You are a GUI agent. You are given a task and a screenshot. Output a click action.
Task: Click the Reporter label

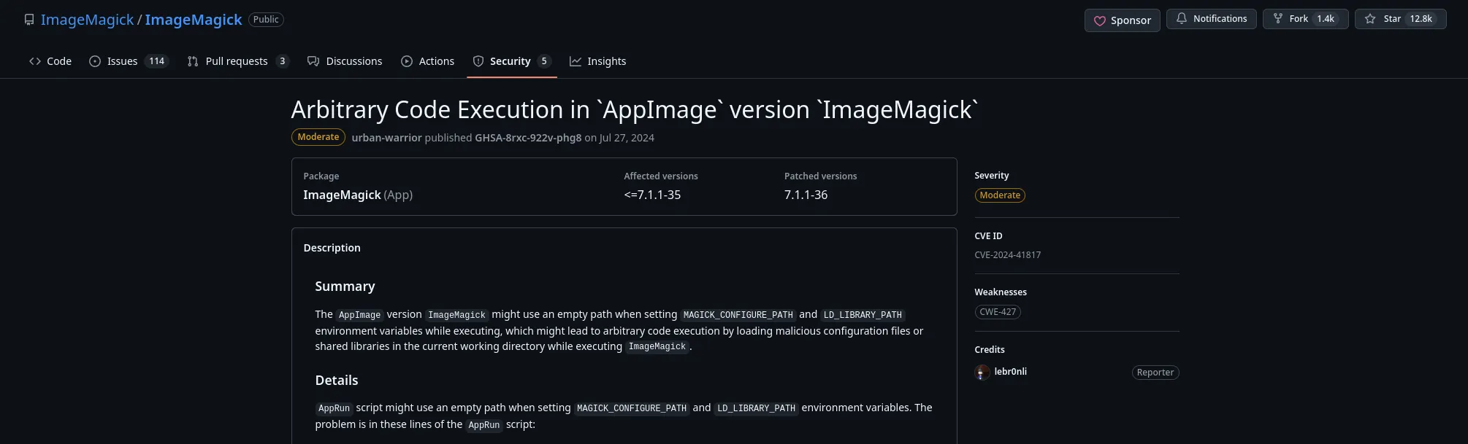tap(1155, 373)
